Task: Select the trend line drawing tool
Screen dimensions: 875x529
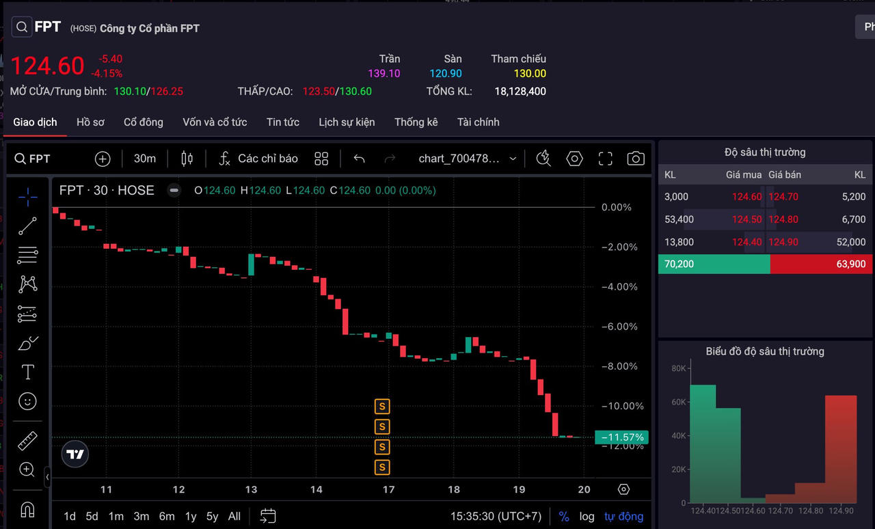Action: [28, 226]
